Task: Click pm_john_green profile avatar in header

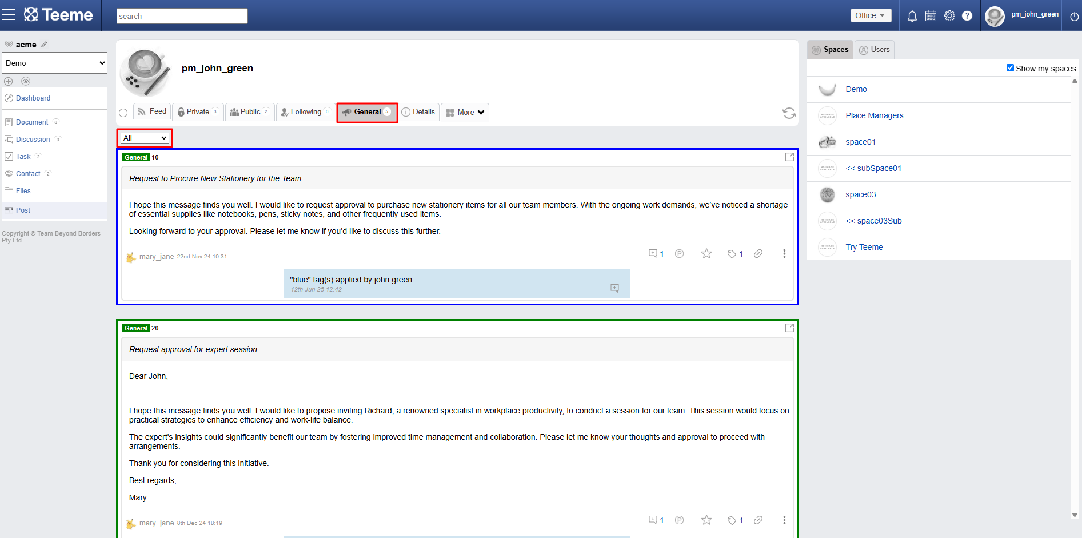Action: point(995,17)
